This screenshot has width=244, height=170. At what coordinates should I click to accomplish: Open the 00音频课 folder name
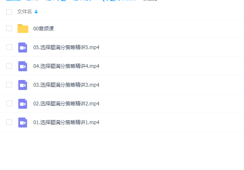(x=44, y=29)
